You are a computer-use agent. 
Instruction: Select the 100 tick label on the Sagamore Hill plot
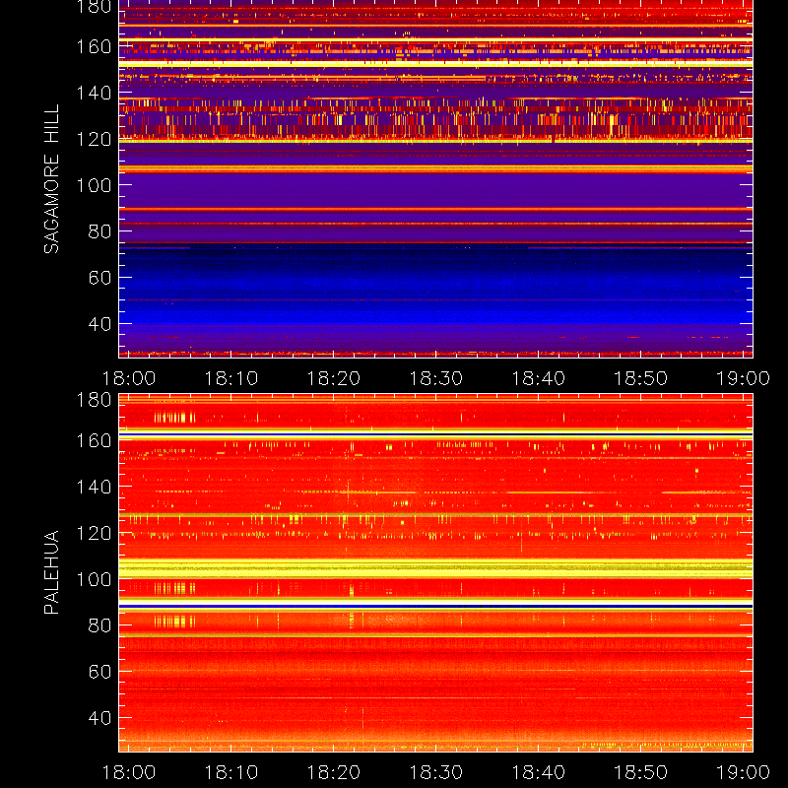coord(94,185)
